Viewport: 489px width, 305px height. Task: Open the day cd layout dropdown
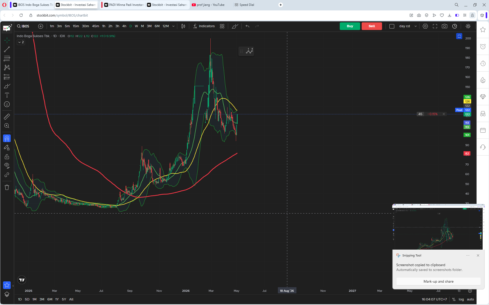point(408,26)
